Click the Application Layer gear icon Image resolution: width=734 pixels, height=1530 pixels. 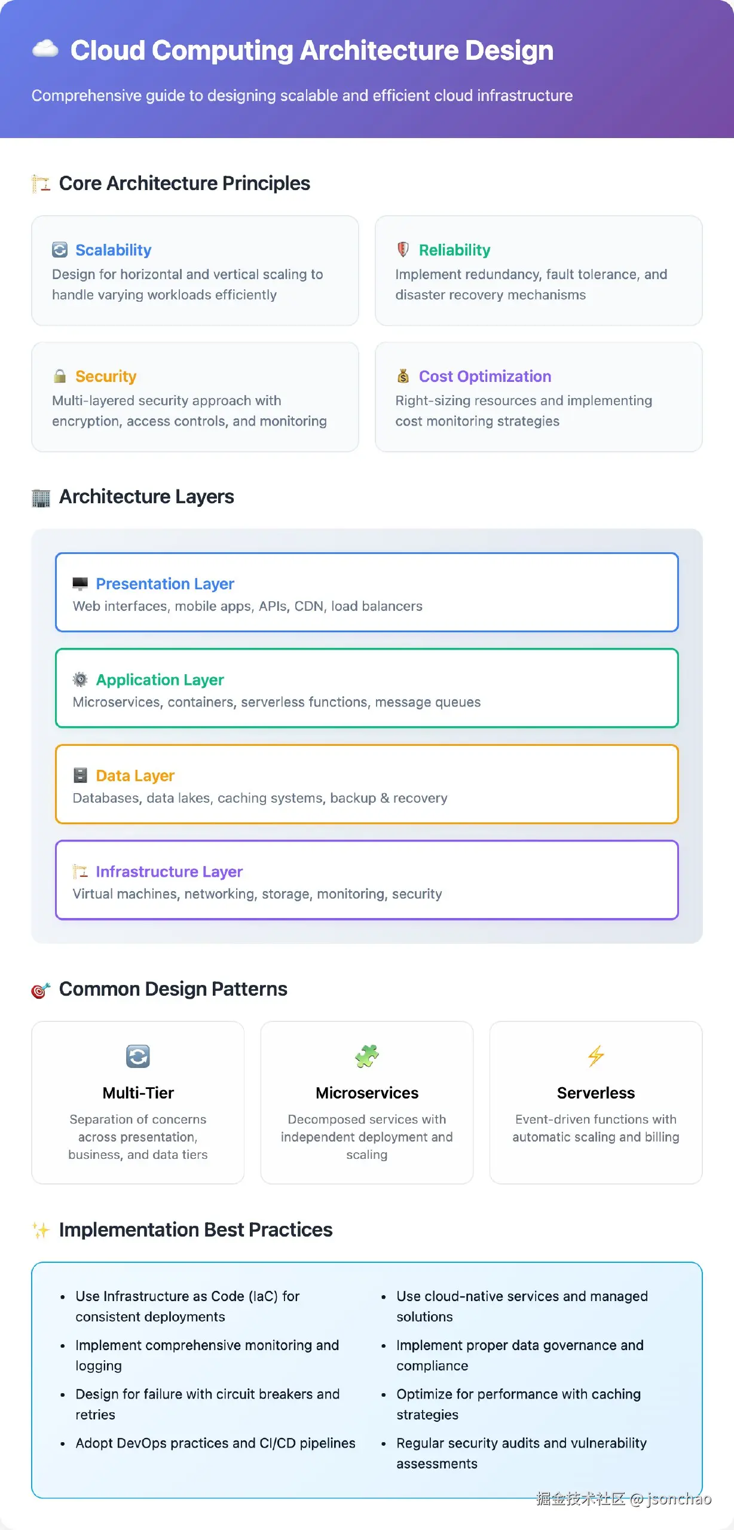[x=80, y=680]
